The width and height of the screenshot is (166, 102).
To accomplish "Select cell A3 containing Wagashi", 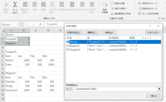I will click(11, 43).
